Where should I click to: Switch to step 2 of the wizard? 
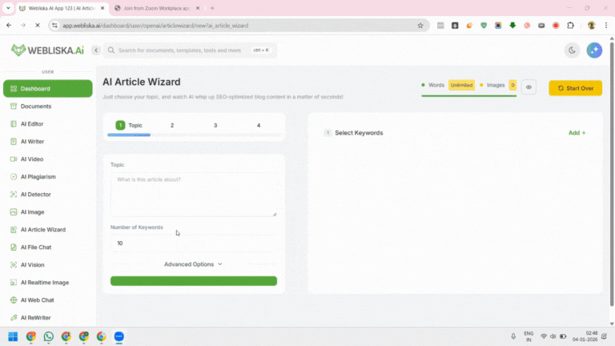pyautogui.click(x=171, y=126)
